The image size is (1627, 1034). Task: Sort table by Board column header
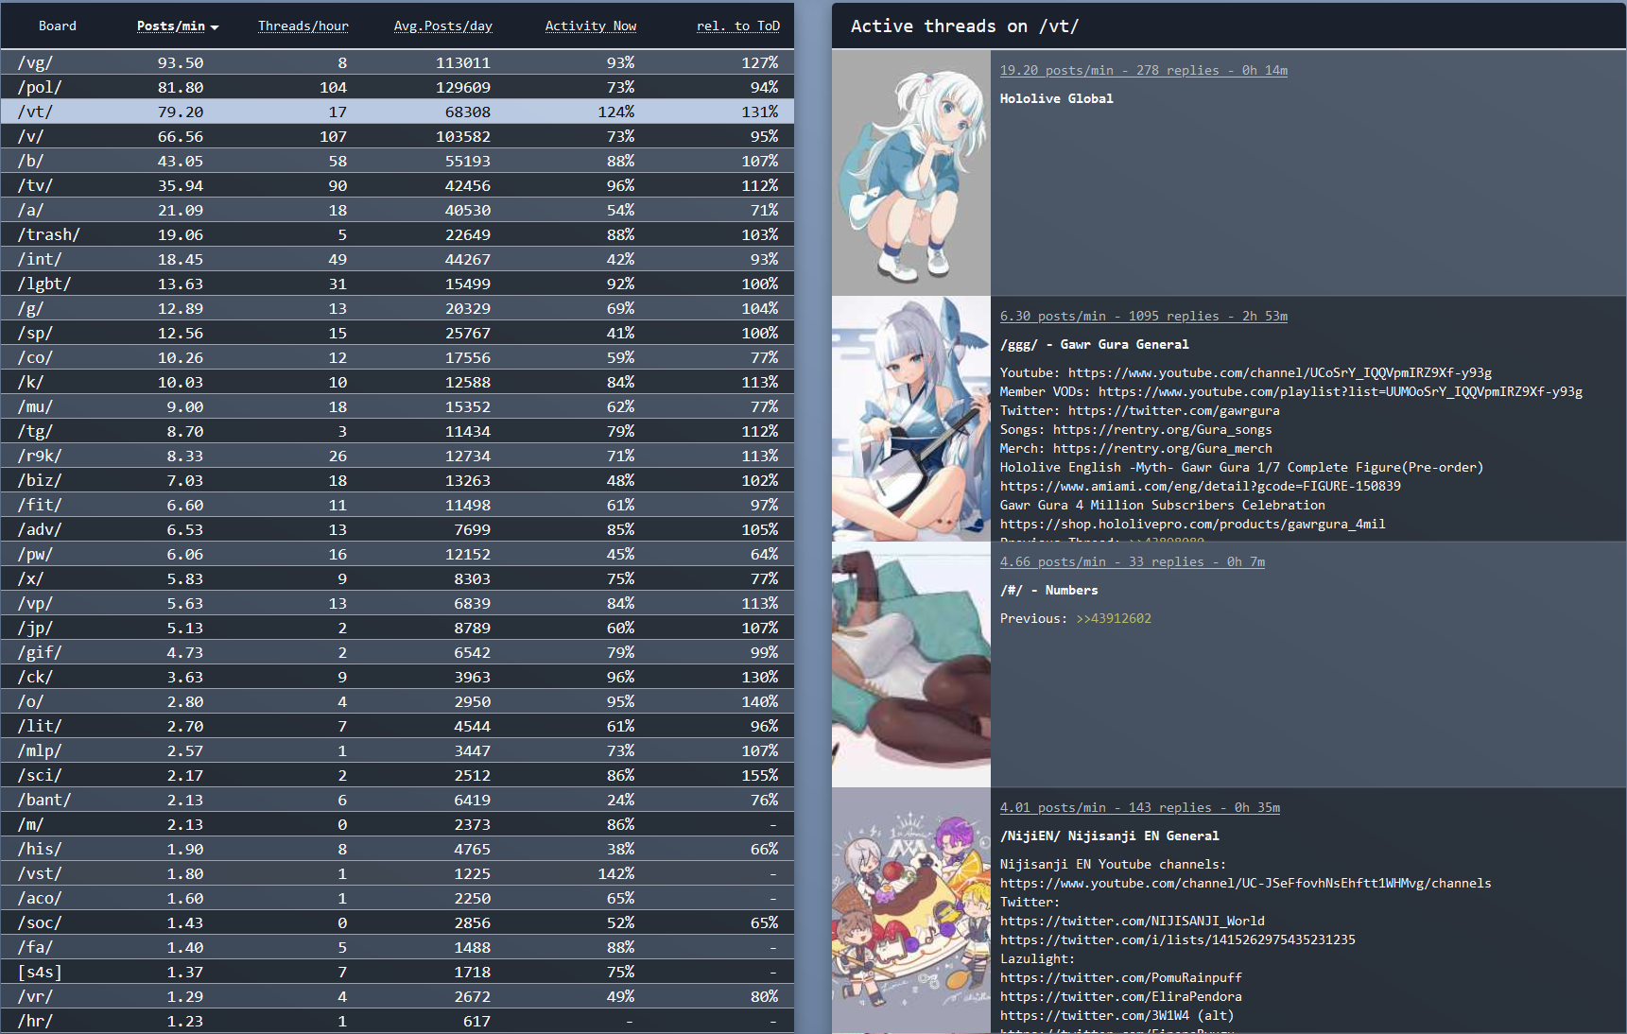pyautogui.click(x=57, y=26)
